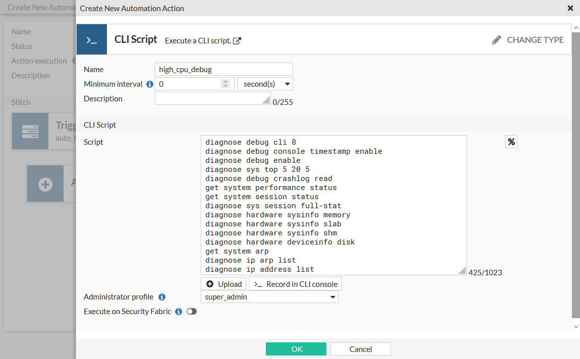Open the CLI script documentation external link

(236, 41)
